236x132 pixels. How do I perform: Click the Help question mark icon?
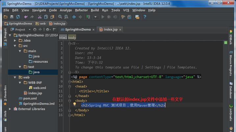pos(144,17)
